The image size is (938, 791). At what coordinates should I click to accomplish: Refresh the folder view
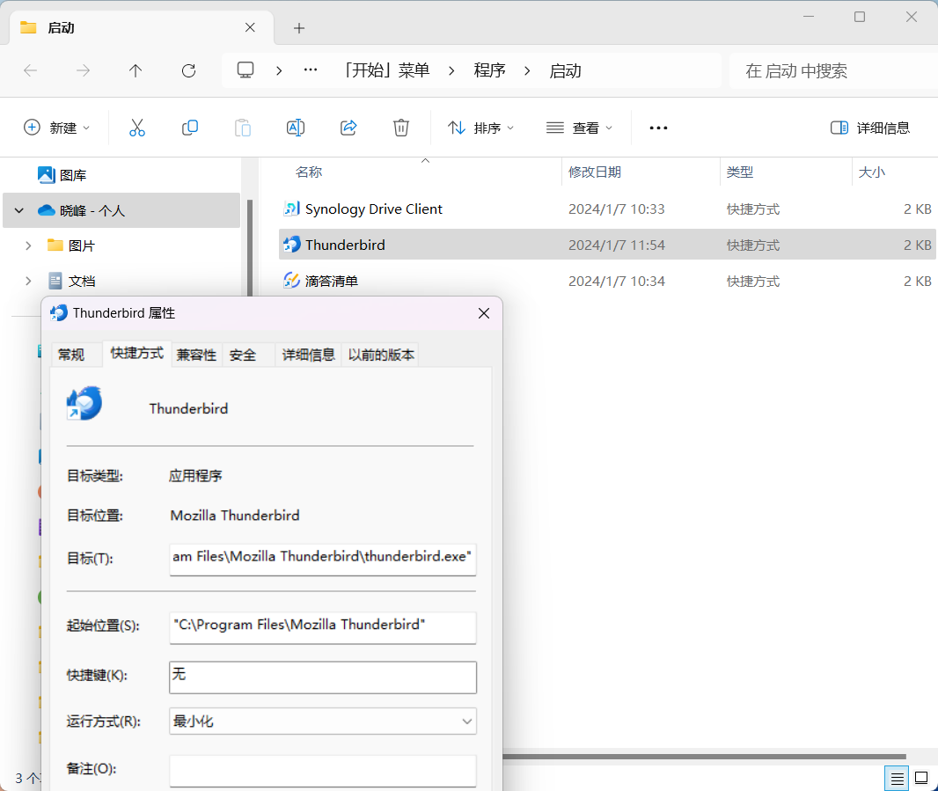point(188,70)
